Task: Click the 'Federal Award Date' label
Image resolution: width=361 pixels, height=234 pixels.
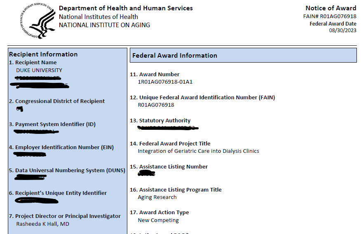Action: (x=333, y=24)
